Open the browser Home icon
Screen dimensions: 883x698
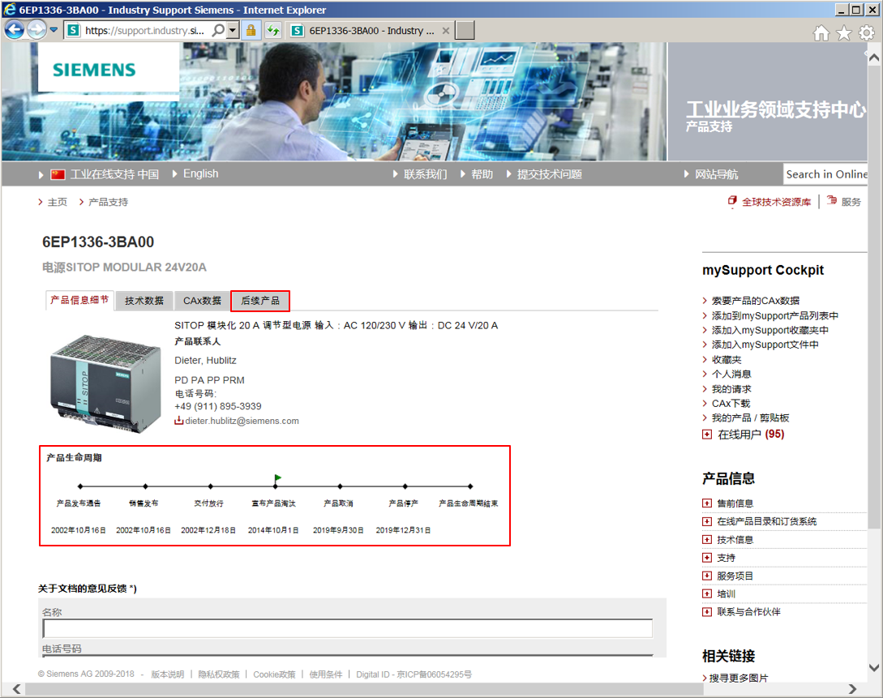click(821, 33)
